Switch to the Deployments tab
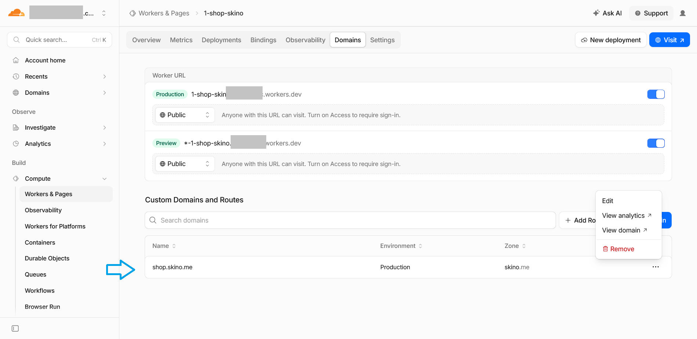Viewport: 697px width, 339px height. pyautogui.click(x=221, y=40)
